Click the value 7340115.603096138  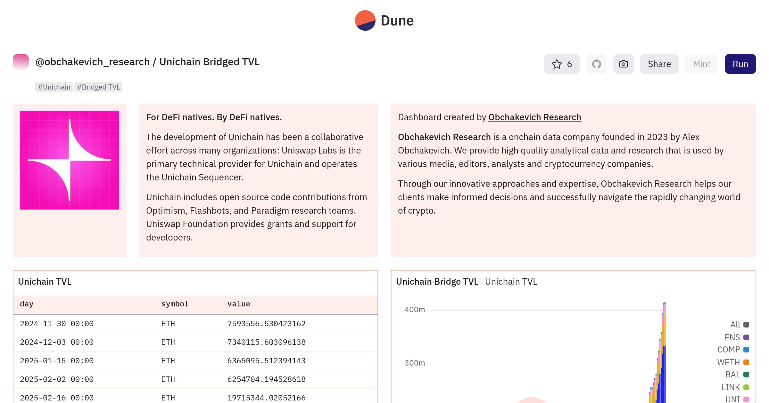click(x=266, y=342)
